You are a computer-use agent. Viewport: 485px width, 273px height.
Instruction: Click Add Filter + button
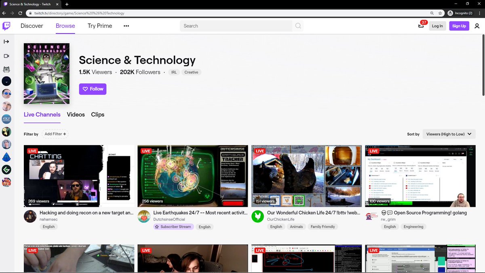coord(55,134)
